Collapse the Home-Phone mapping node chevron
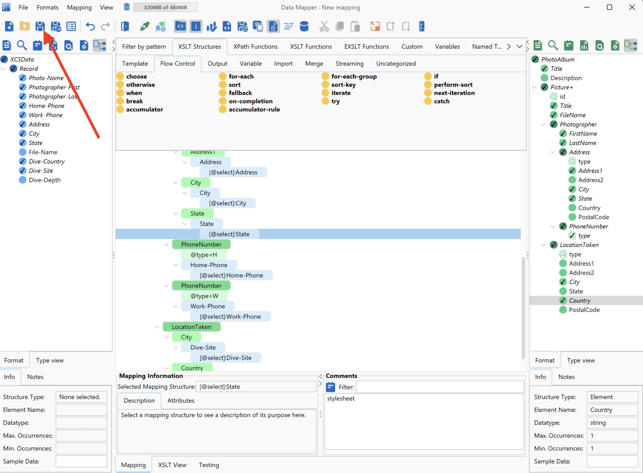 pos(176,265)
